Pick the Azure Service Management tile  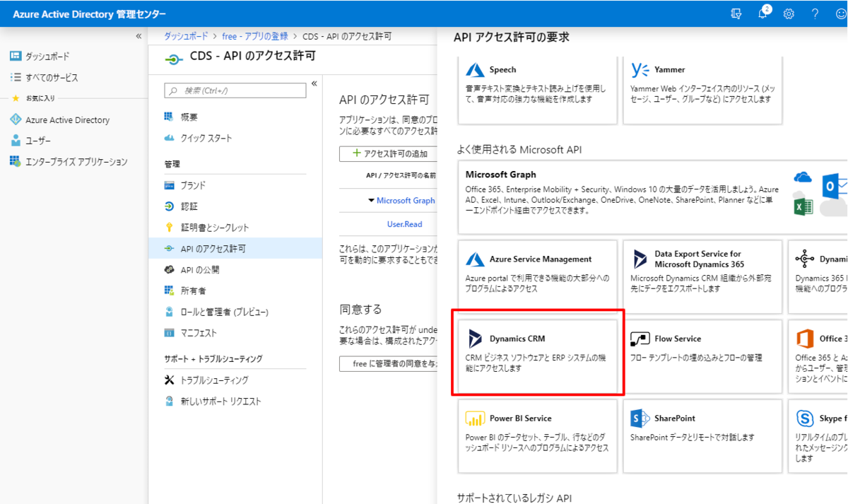click(x=537, y=277)
